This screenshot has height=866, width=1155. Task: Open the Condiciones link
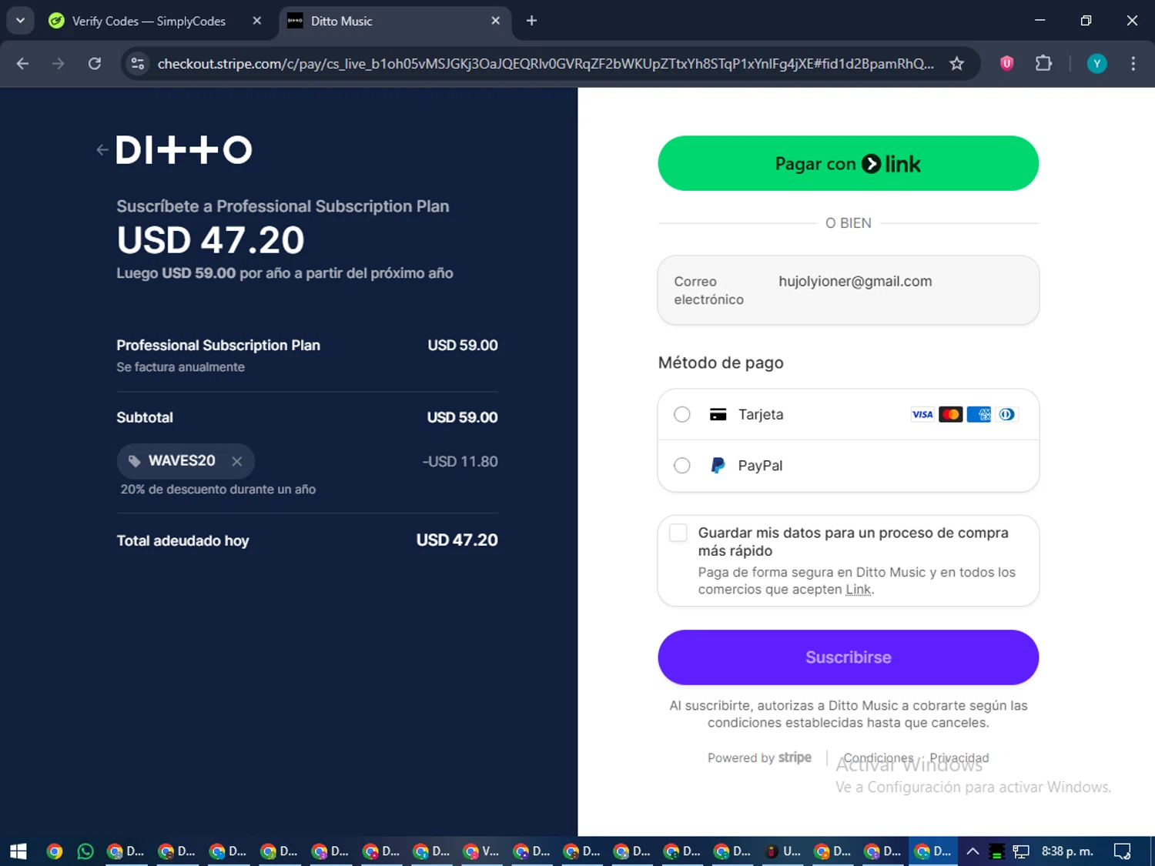coord(879,757)
